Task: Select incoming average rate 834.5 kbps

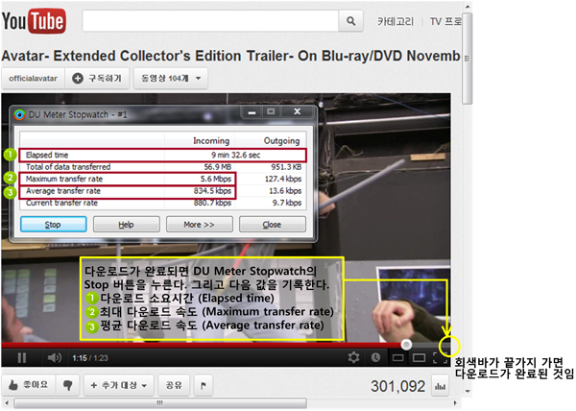Action: click(x=212, y=191)
